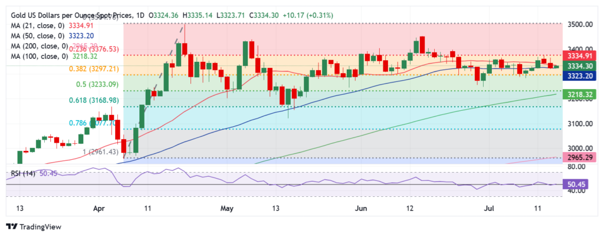Image resolution: width=604 pixels, height=237 pixels.
Task: Click the 1 (2961.43) Fibonacci level label
Action: 99,152
